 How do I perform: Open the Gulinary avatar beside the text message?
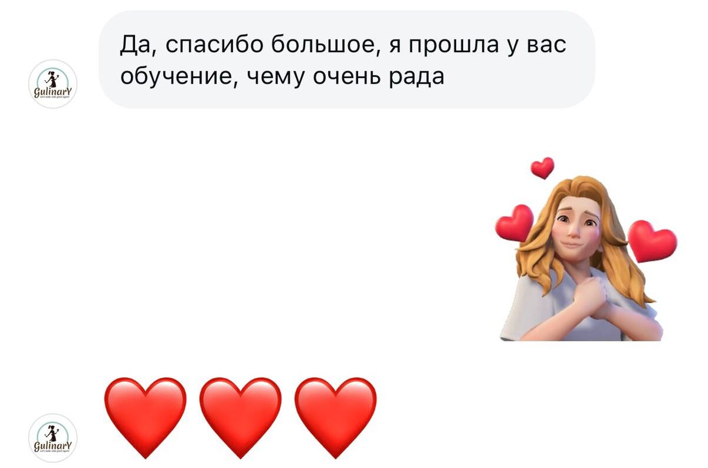tap(53, 84)
